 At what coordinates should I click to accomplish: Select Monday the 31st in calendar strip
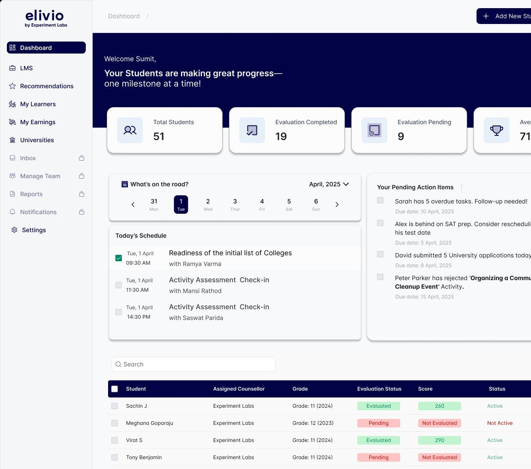154,205
